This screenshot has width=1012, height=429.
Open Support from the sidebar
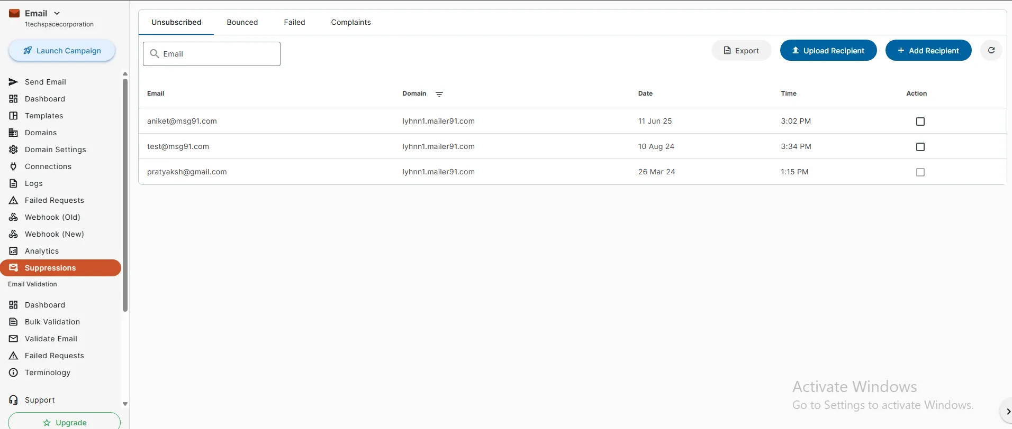[39, 400]
